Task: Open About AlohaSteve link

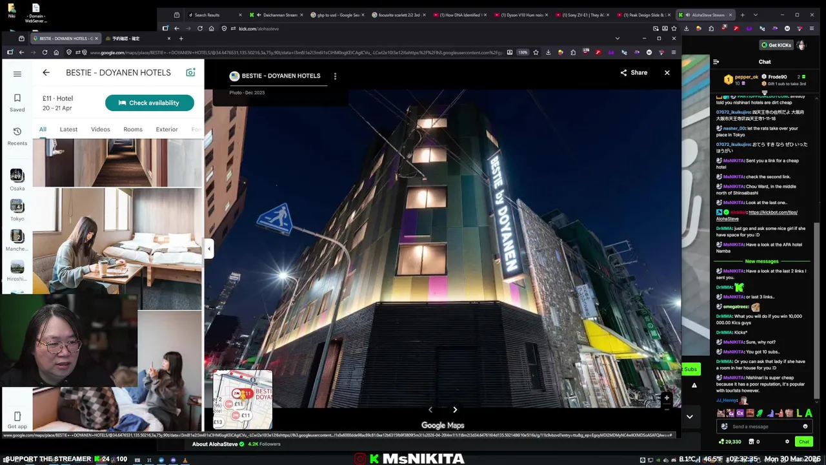Action: coord(215,444)
